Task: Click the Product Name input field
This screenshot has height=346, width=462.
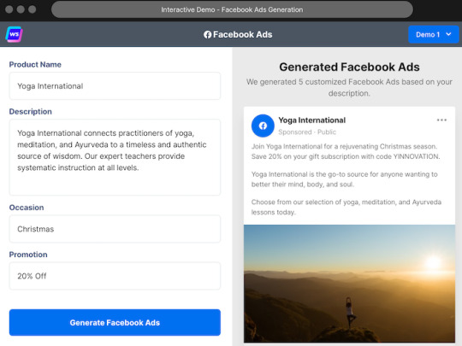Action: (115, 86)
